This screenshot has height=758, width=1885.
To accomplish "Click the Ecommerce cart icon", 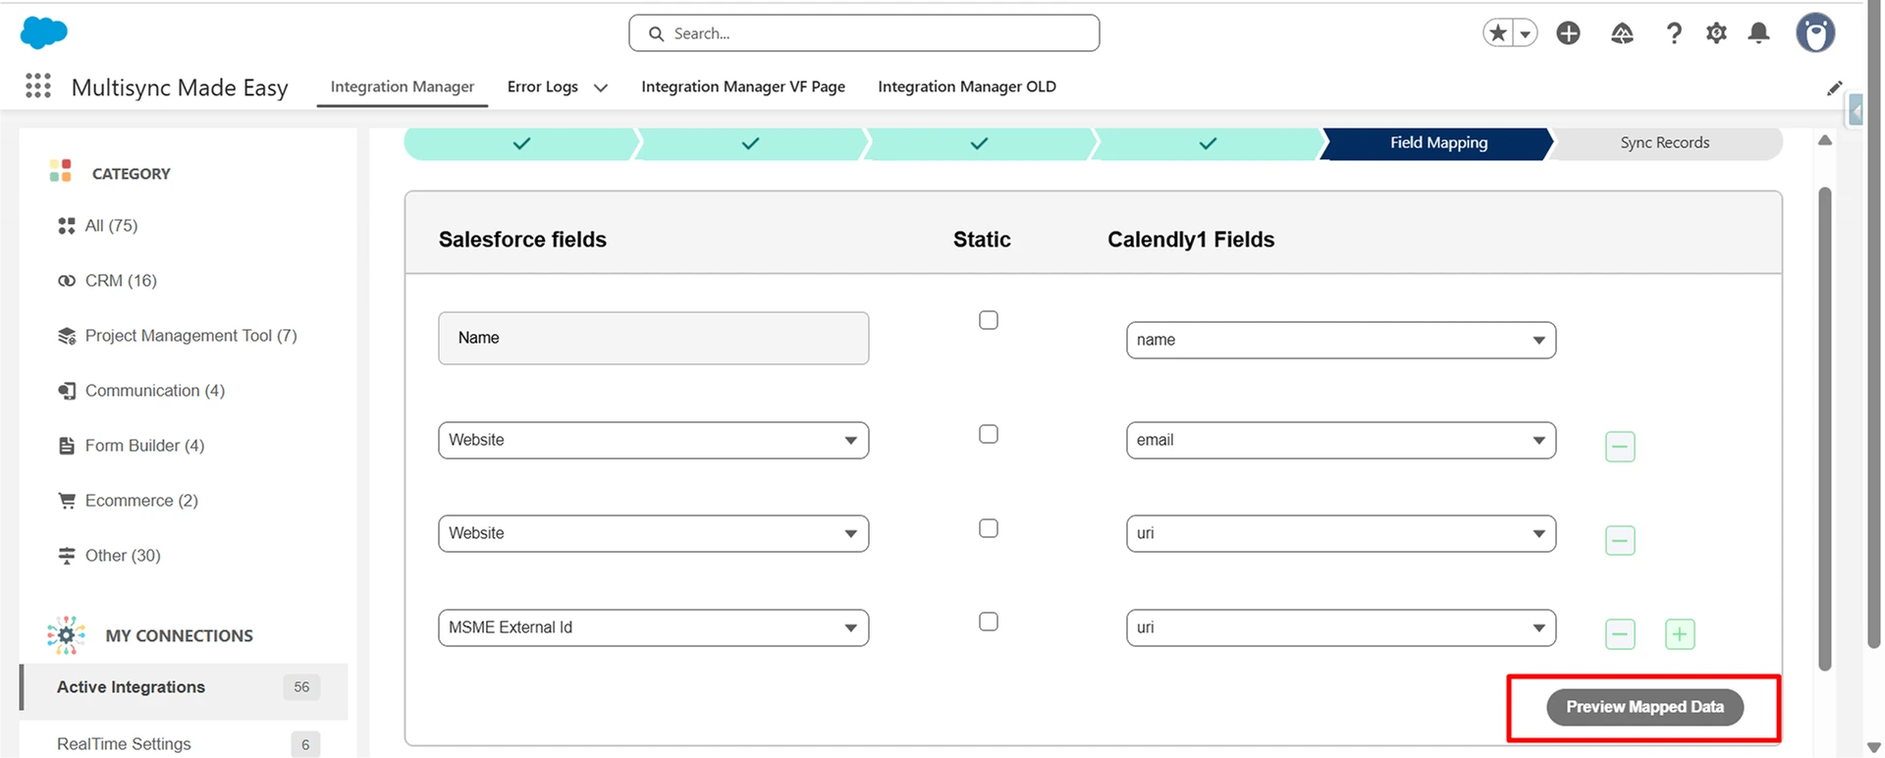I will coord(67,501).
